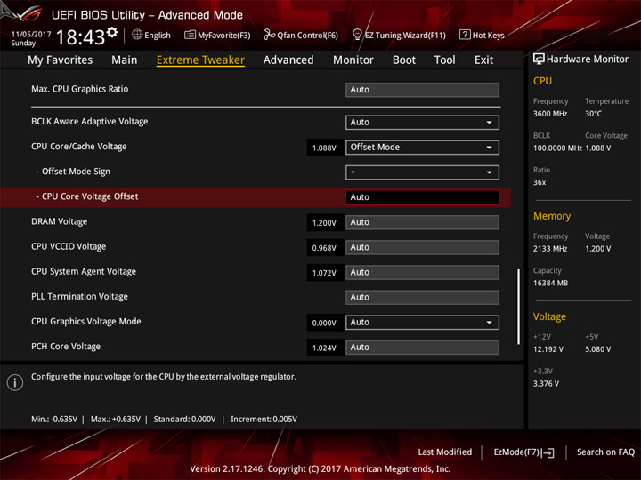
Task: Click the 1.088V CPU Core/Cache value
Action: click(x=324, y=148)
